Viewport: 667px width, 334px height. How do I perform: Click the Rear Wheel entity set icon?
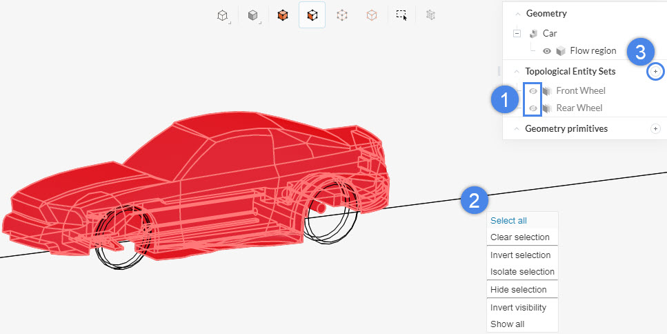[547, 108]
